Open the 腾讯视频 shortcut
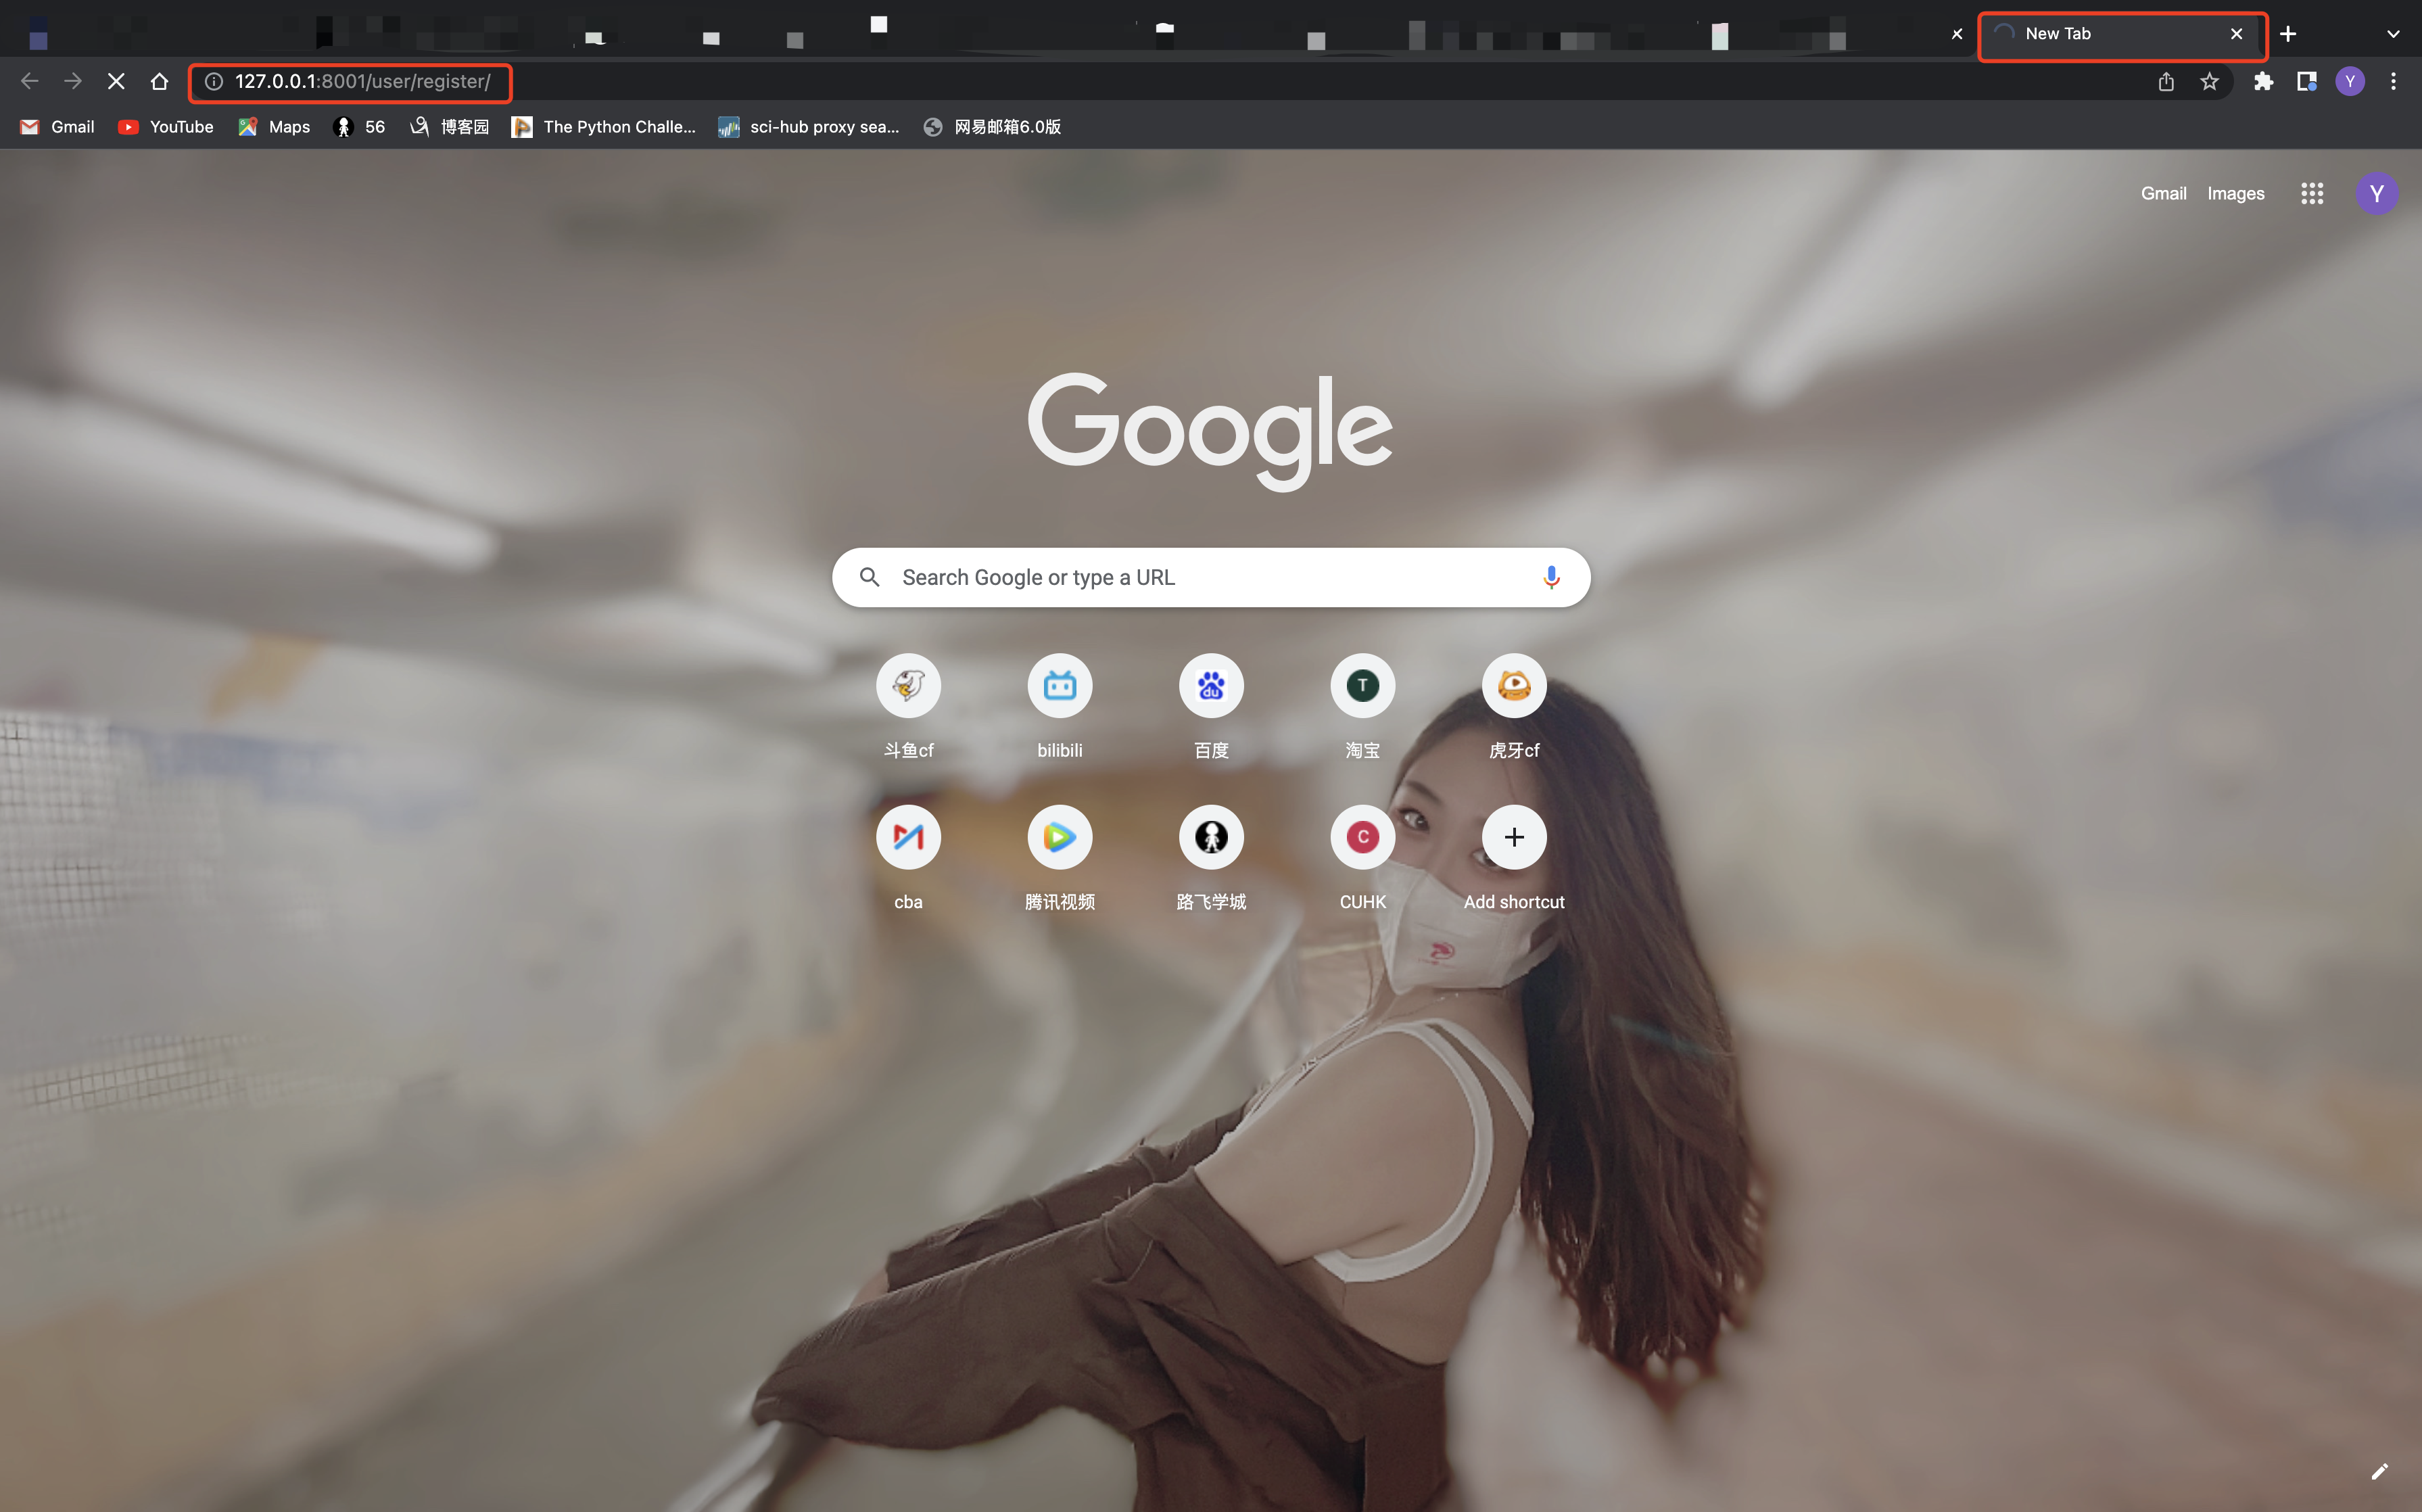Image resolution: width=2422 pixels, height=1512 pixels. [x=1060, y=859]
